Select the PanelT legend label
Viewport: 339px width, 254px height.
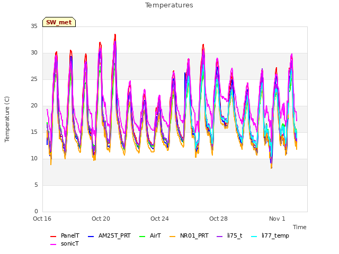coord(70,235)
